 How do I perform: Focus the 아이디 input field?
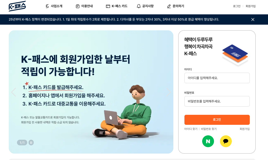point(217,78)
